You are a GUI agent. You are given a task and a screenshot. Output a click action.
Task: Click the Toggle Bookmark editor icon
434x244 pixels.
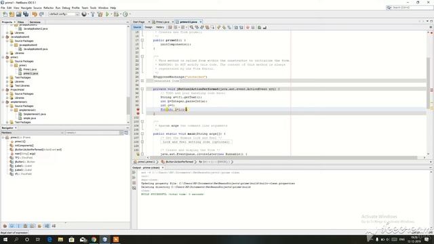point(229,27)
